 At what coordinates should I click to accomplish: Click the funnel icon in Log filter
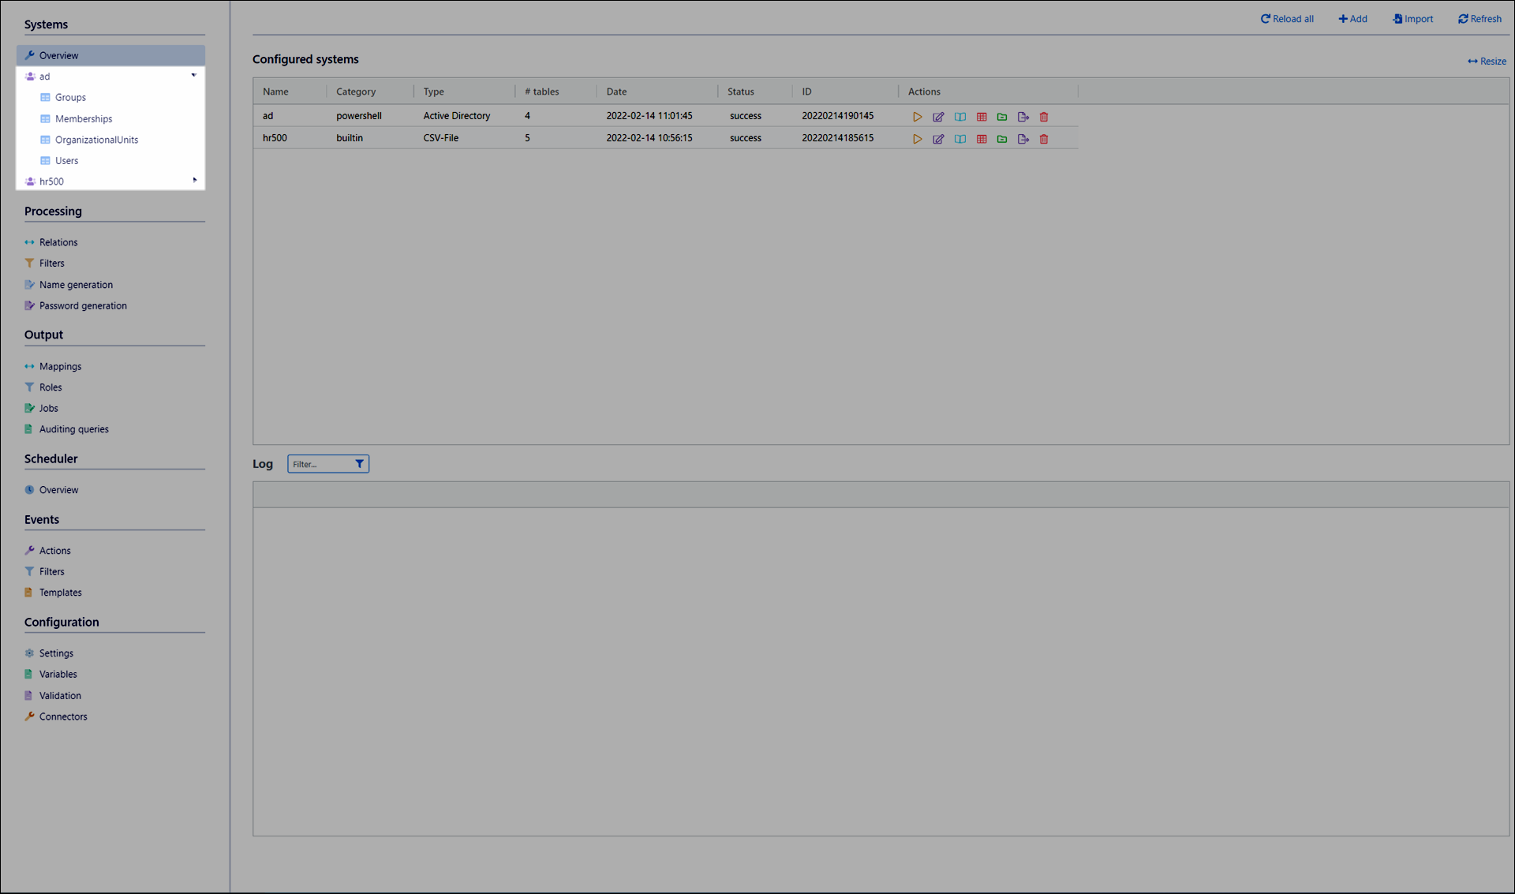pos(359,464)
